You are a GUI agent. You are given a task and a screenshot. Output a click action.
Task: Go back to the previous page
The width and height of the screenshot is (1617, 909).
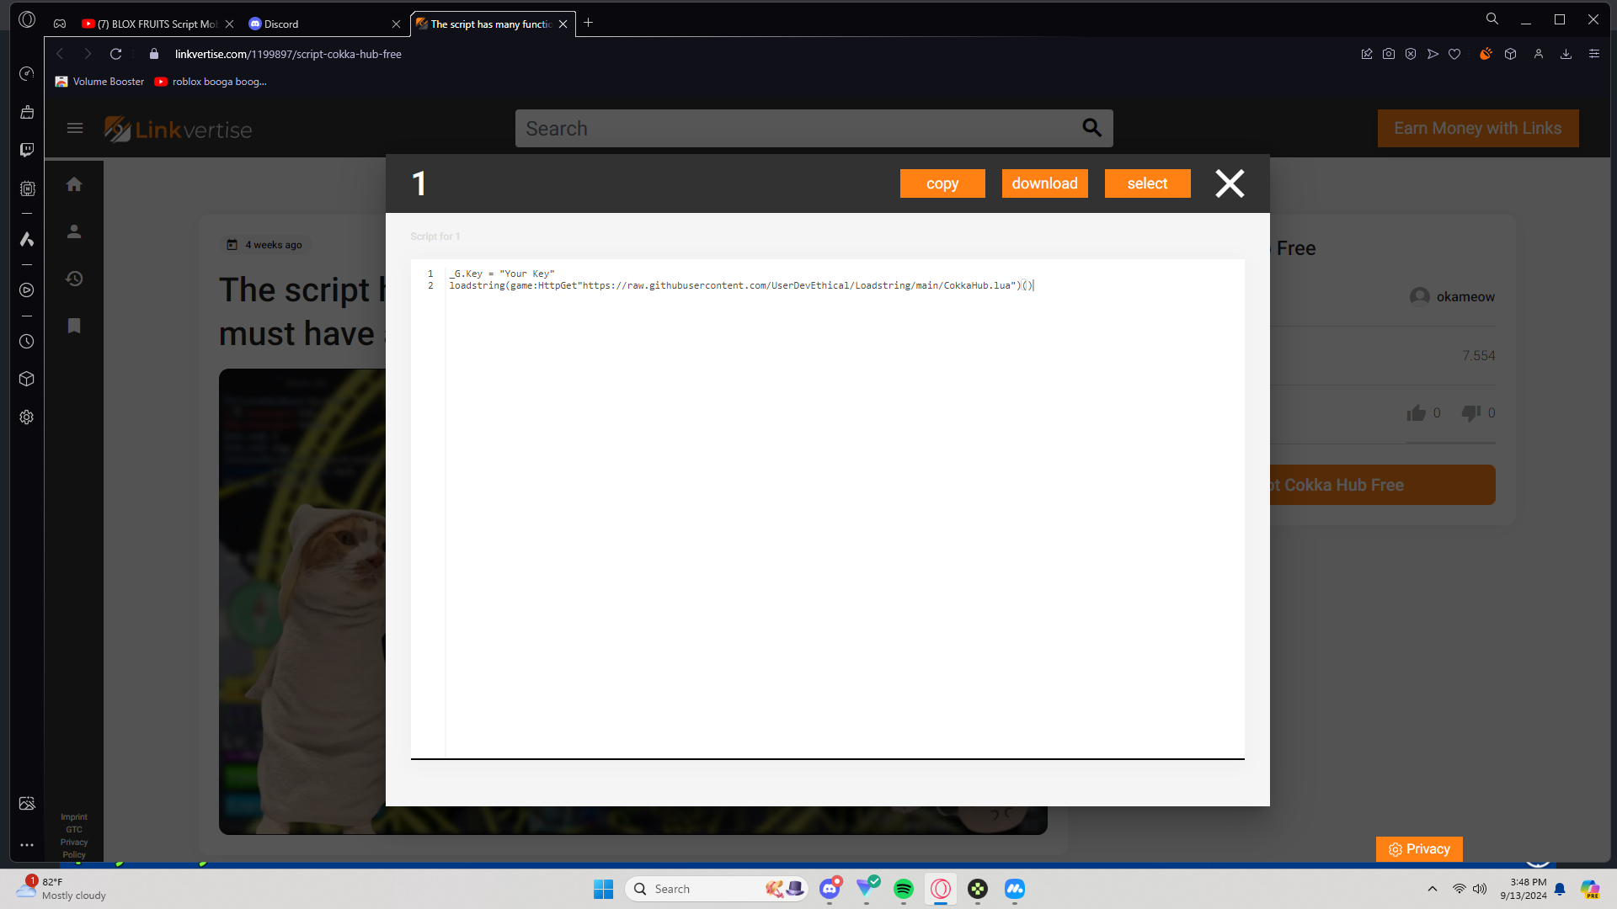pyautogui.click(x=60, y=54)
